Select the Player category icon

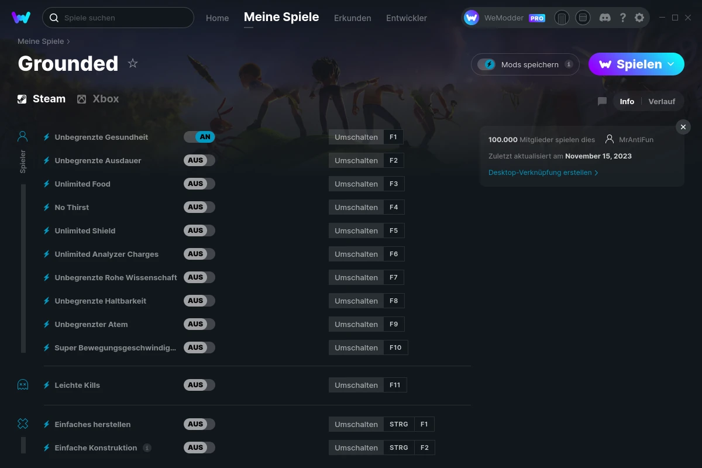[23, 137]
